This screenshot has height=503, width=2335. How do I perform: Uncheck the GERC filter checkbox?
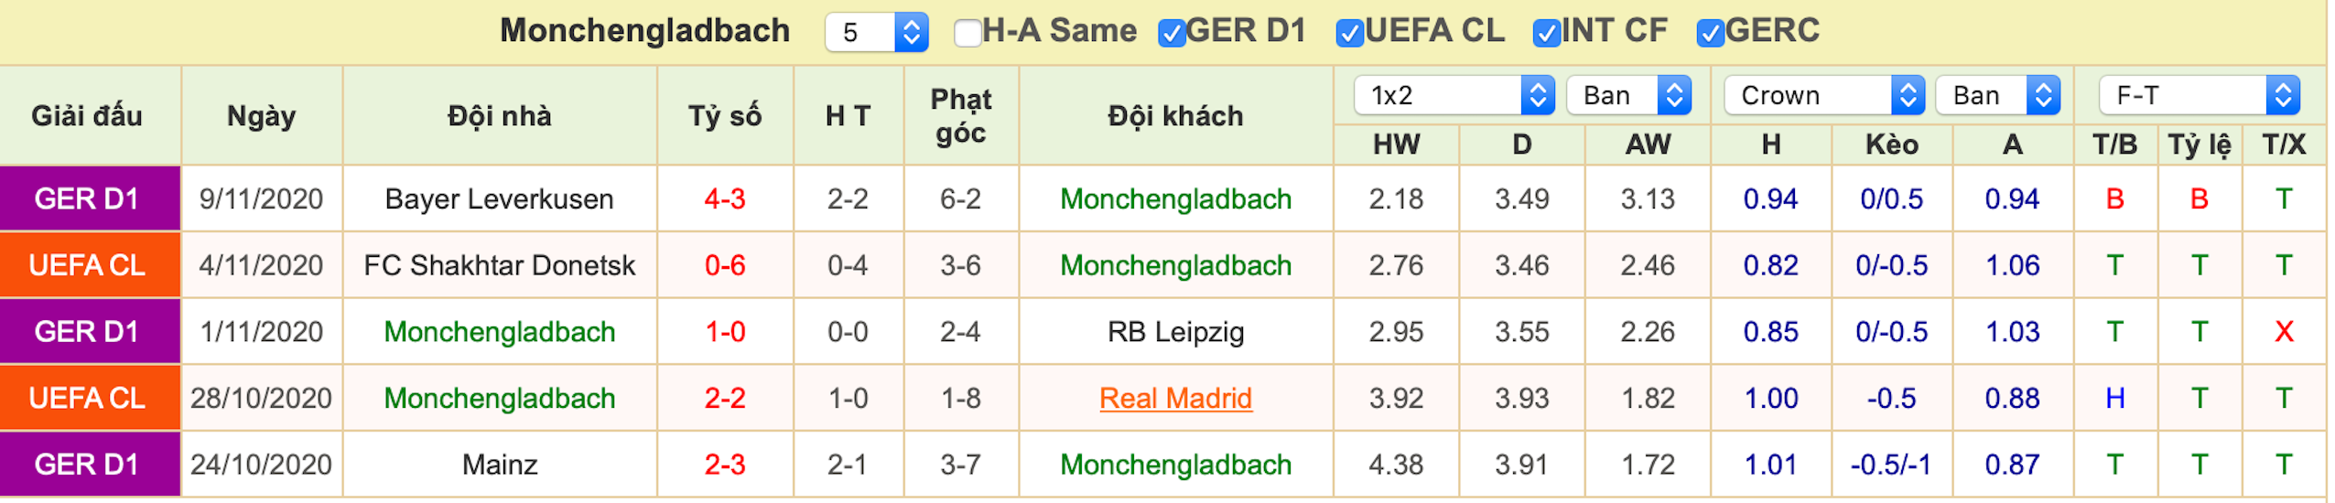pos(1710,33)
